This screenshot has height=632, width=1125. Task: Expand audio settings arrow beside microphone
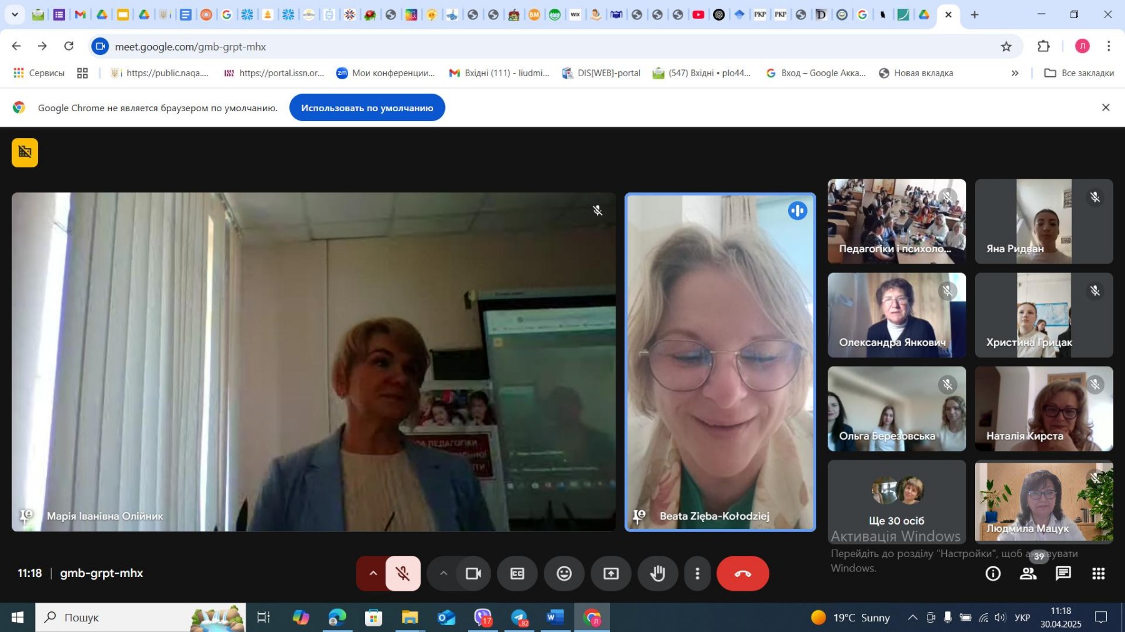(x=372, y=573)
